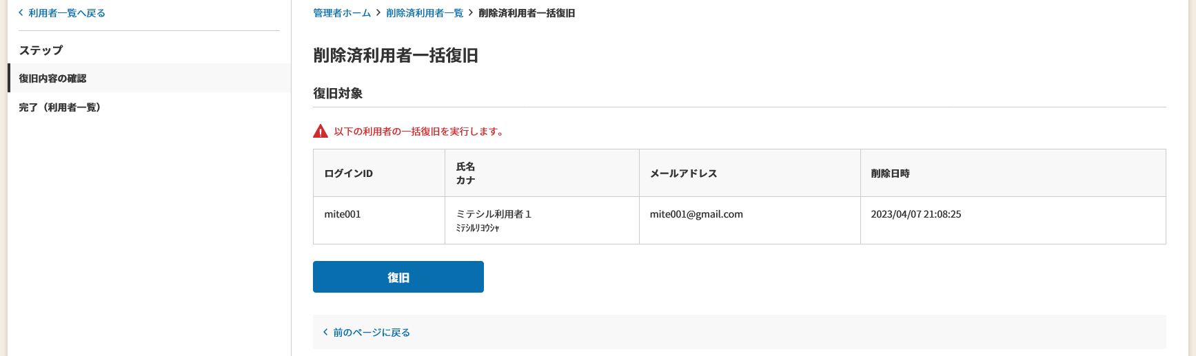Click the red warning triangle icon
Image resolution: width=1196 pixels, height=356 pixels.
pos(321,131)
